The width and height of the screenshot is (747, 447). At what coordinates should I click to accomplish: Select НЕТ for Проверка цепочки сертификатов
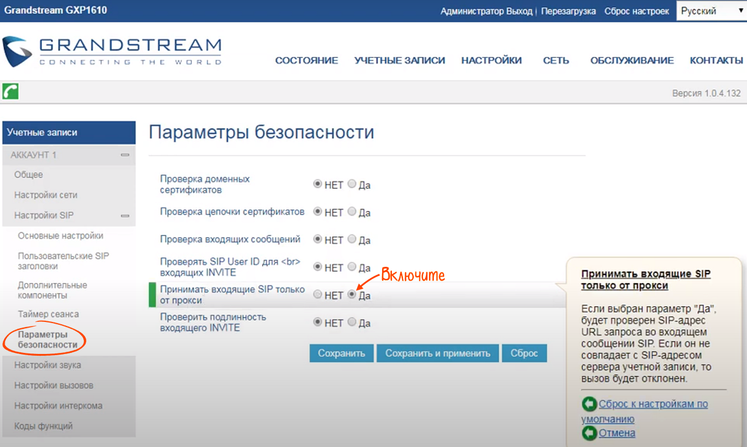pos(317,212)
